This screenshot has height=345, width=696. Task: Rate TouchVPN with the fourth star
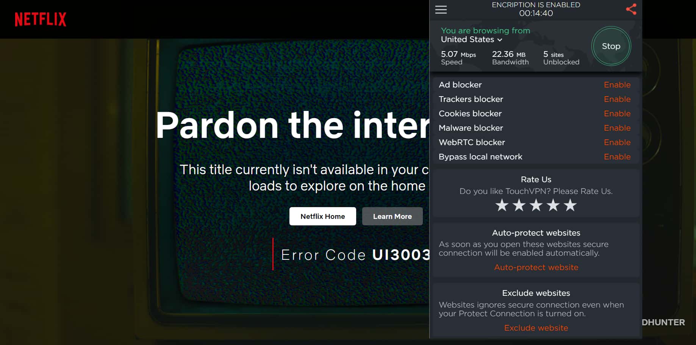pos(553,205)
